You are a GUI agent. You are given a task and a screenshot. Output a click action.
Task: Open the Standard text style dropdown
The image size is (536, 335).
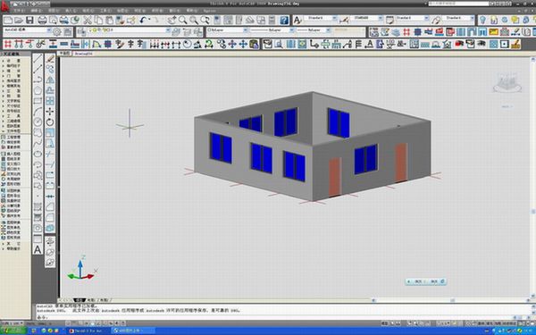334,18
